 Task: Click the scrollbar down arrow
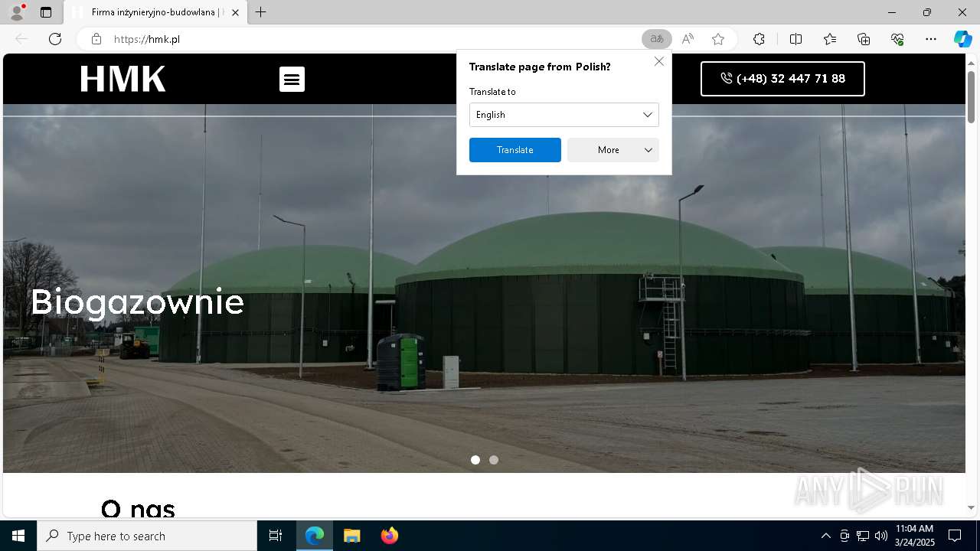tap(971, 507)
